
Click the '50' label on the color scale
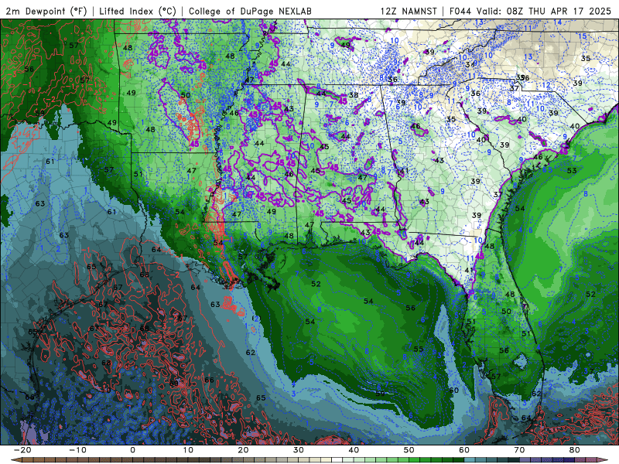point(409,450)
